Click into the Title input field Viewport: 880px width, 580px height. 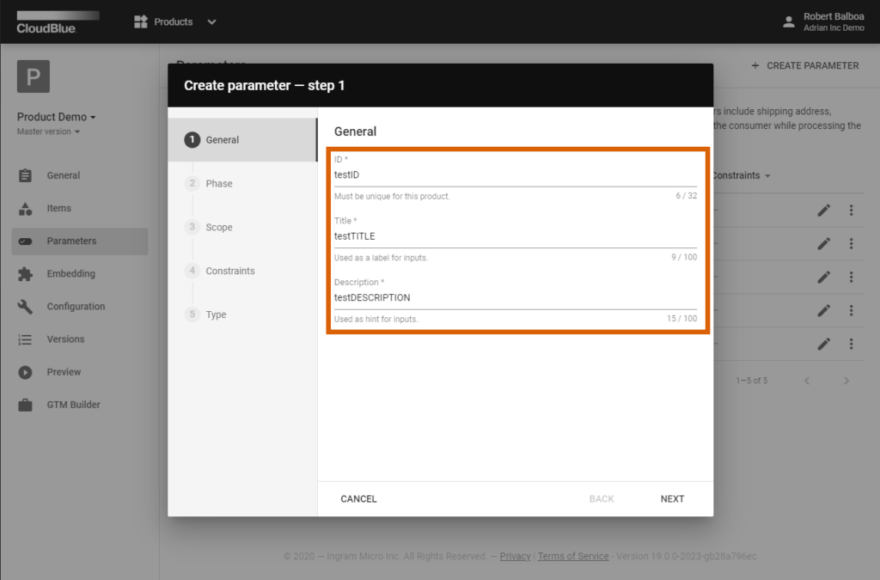[515, 236]
